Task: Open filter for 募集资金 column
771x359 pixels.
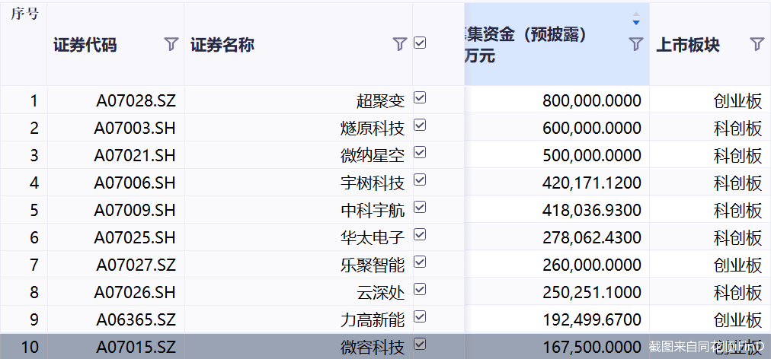Action: tap(636, 44)
